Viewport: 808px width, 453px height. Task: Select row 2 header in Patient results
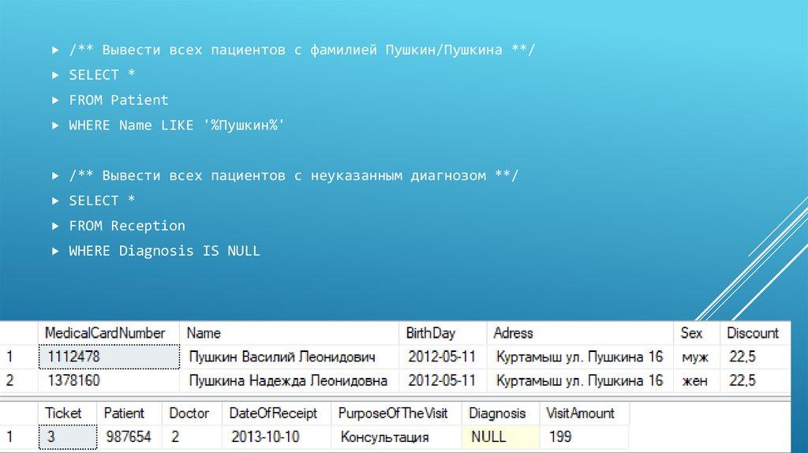[x=11, y=381]
